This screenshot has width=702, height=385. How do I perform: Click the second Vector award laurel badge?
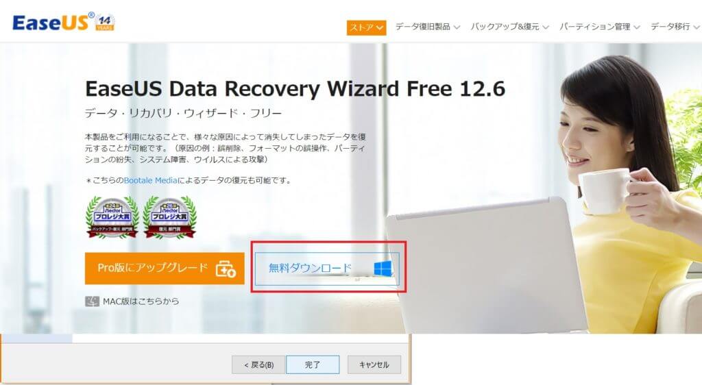coord(170,216)
